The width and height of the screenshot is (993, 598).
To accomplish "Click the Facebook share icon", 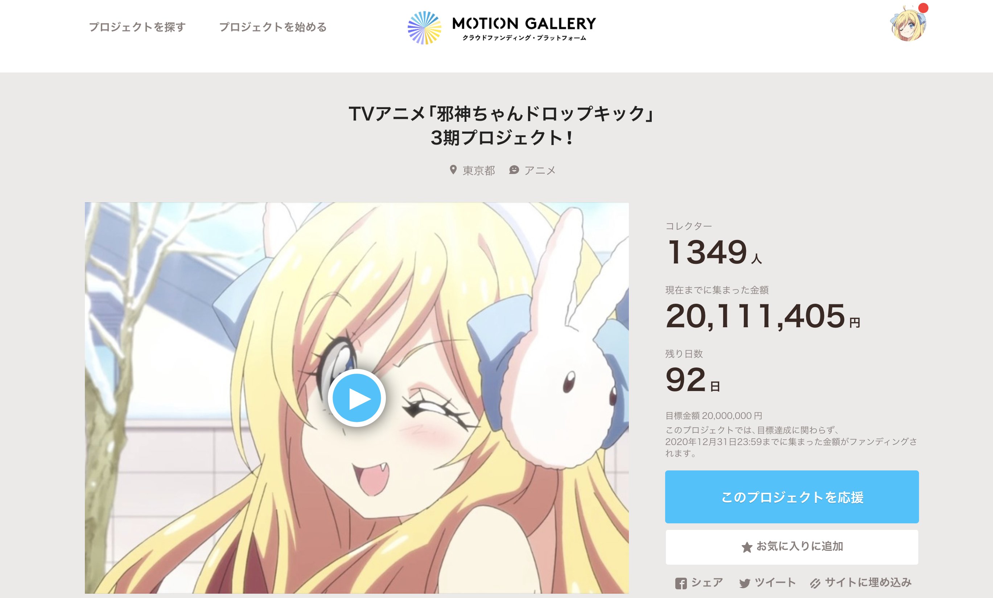I will coord(681,584).
